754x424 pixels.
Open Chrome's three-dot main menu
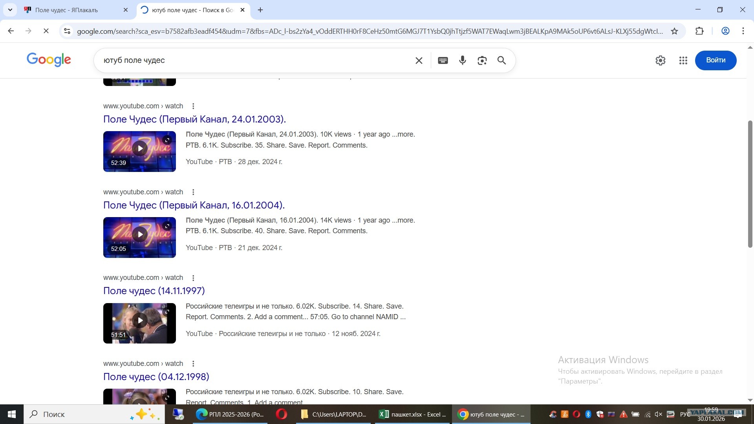(743, 31)
